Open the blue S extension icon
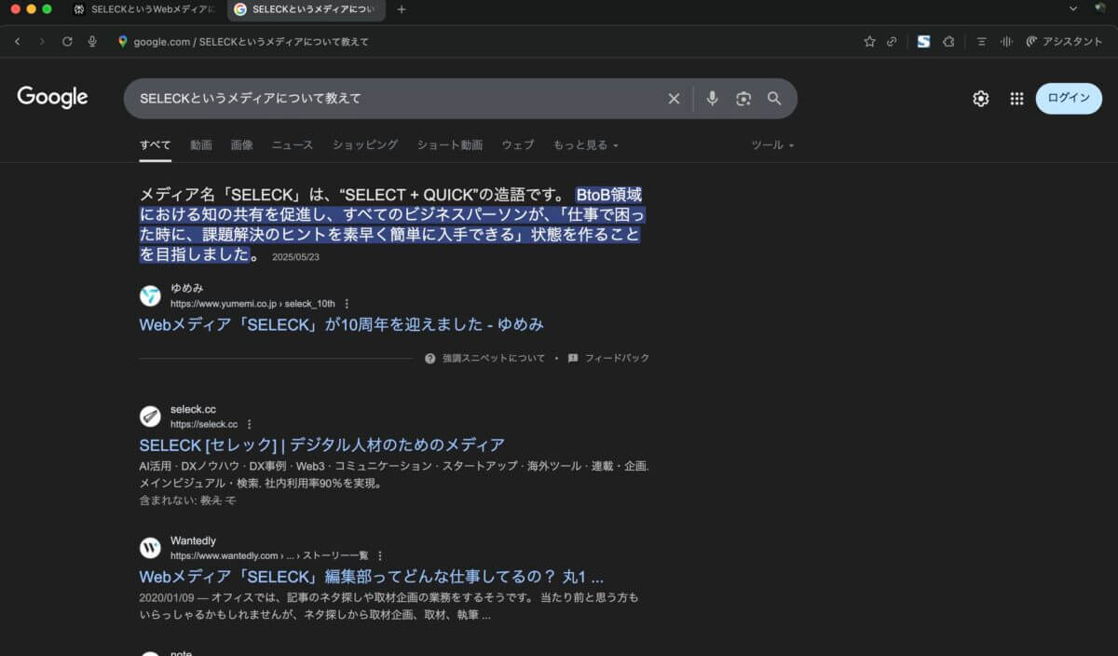 [923, 42]
